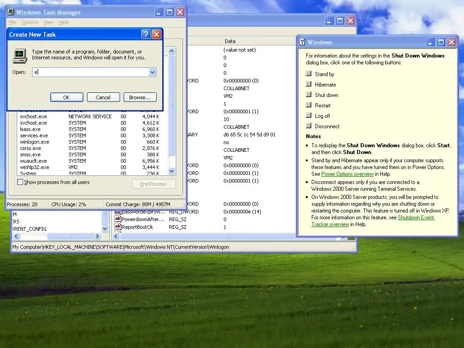Click the Data column header in Registry Editor
The width and height of the screenshot is (464, 348).
coord(257,41)
